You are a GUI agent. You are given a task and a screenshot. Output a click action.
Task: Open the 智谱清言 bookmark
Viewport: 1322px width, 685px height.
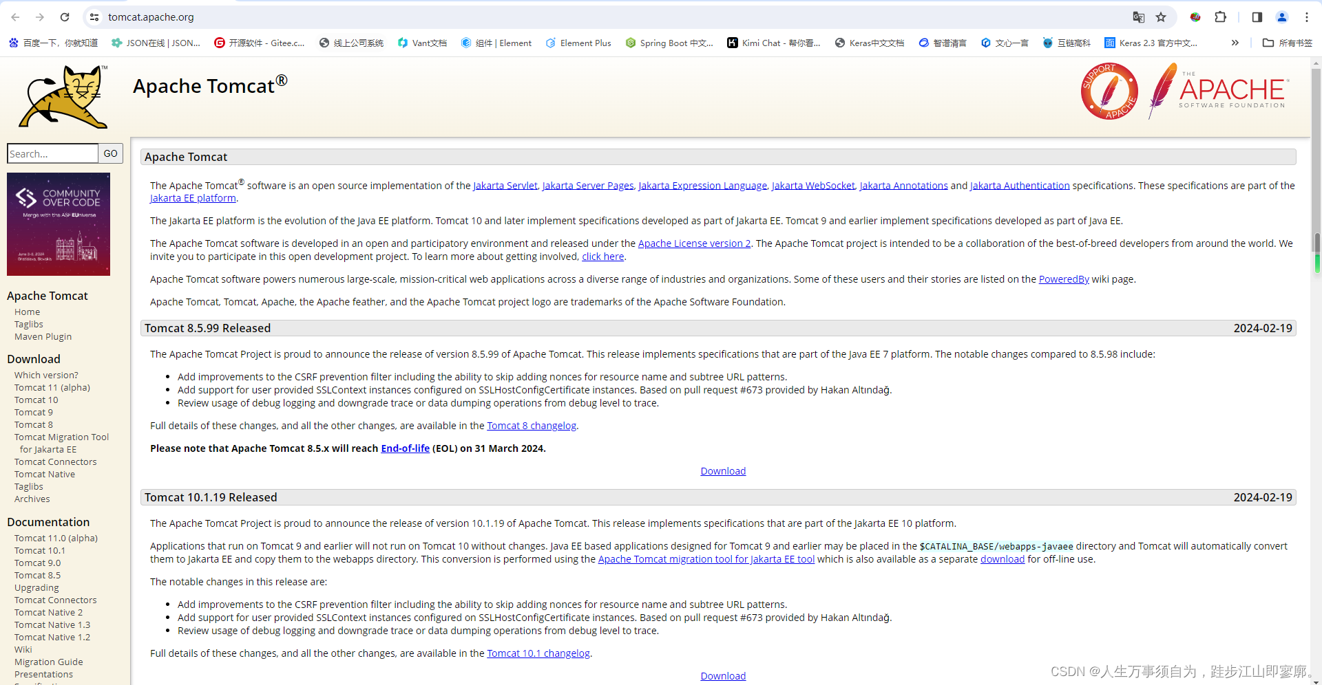point(943,43)
